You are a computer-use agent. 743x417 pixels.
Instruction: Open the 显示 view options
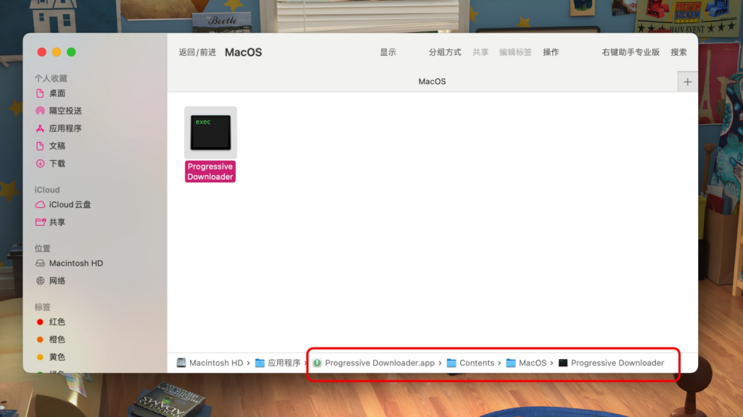point(388,52)
